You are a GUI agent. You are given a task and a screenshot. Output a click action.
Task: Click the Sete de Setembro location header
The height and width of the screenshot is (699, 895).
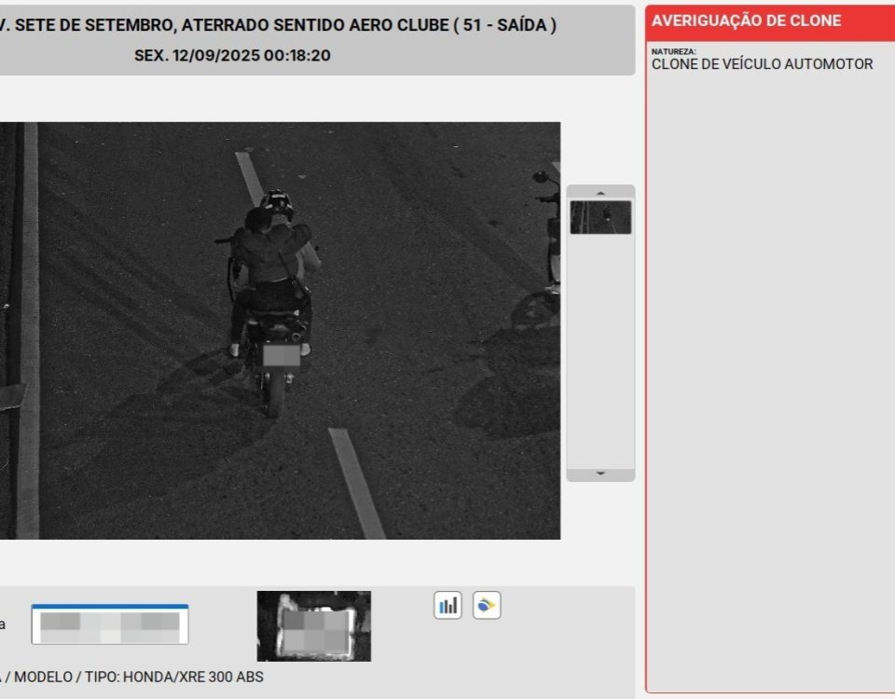click(280, 26)
